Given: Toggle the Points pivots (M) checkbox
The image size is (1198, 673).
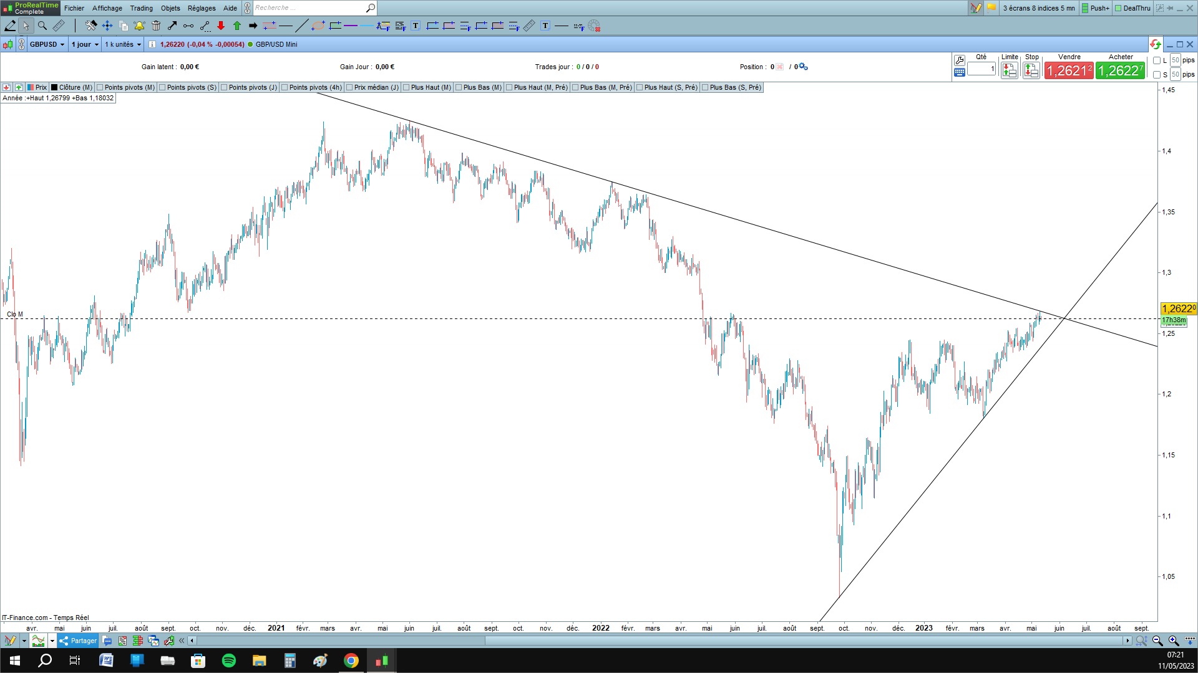Looking at the screenshot, I should (x=100, y=87).
